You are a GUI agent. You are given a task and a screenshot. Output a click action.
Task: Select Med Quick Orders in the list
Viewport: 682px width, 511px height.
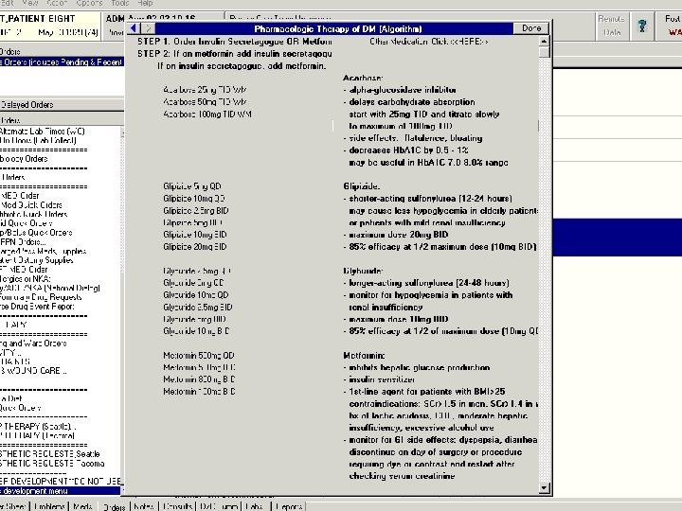[31, 204]
